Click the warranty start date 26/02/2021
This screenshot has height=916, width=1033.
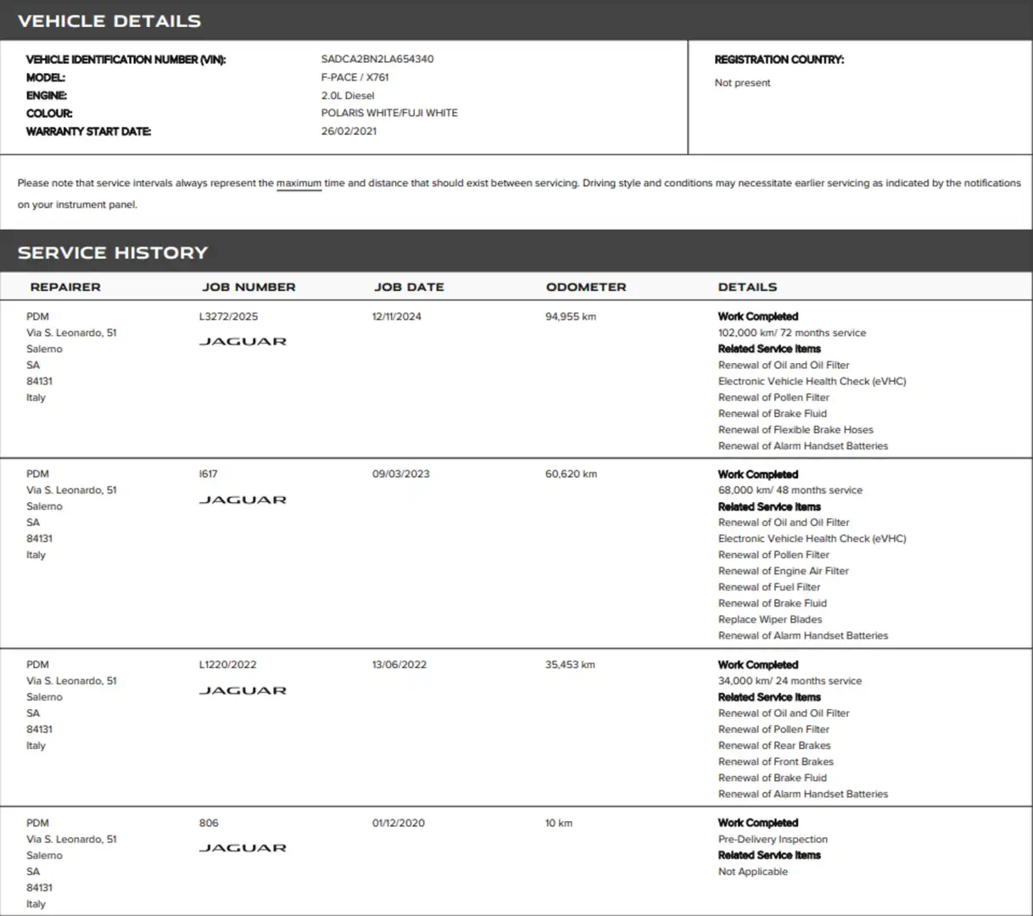click(x=349, y=131)
